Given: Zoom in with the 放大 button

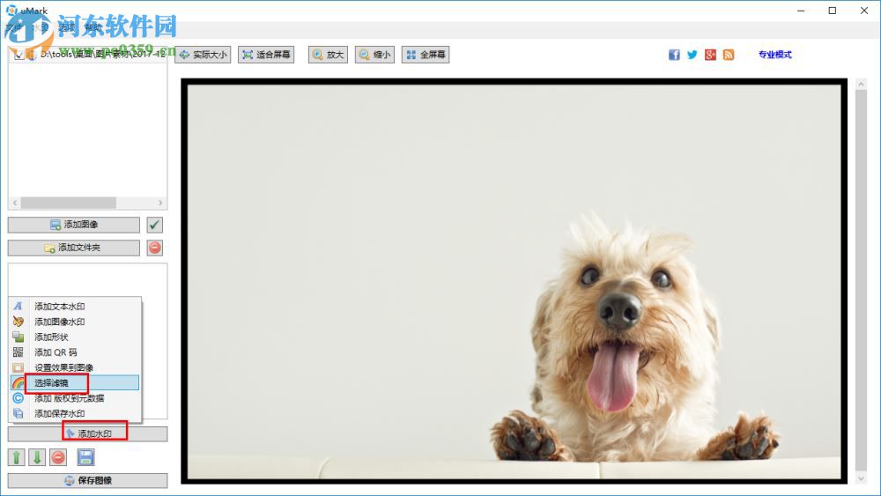Looking at the screenshot, I should tap(328, 55).
